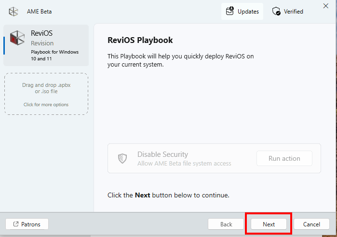Screen dimensions: 337x237
Task: Click the 'Disable Security' label
Action: [x=162, y=154]
